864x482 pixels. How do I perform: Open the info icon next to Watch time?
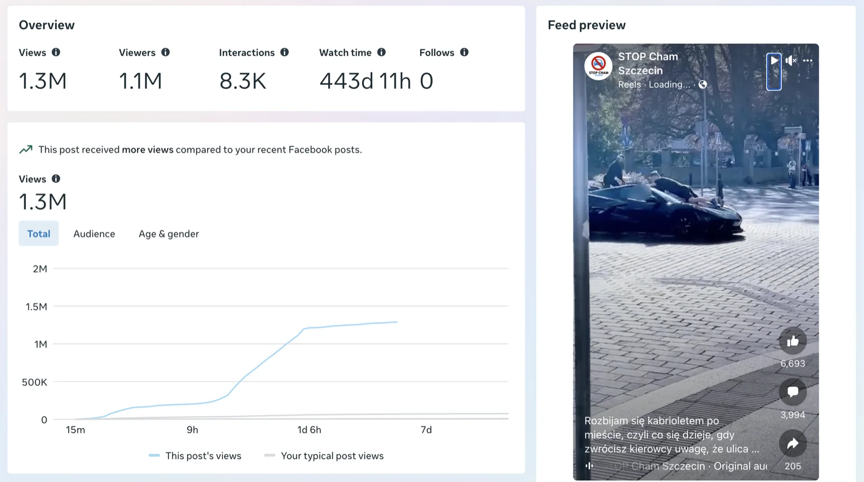(382, 52)
